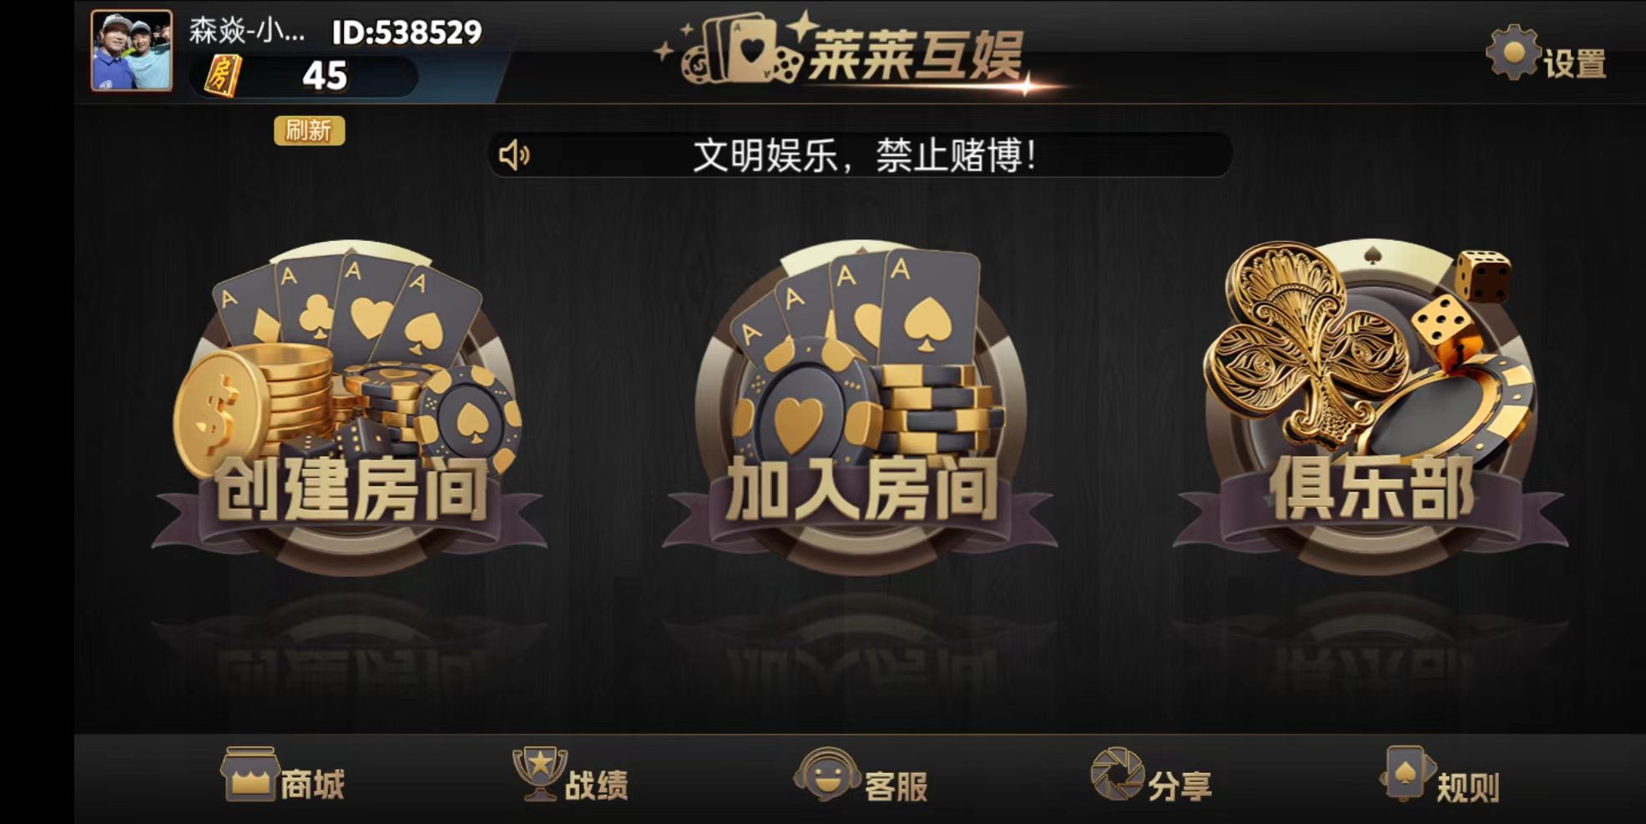Click the 规则 label in bottom bar
The height and width of the screenshot is (824, 1646).
pos(1467,787)
